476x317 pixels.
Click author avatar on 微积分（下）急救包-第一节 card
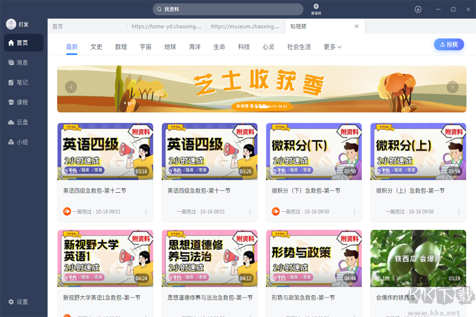click(275, 212)
